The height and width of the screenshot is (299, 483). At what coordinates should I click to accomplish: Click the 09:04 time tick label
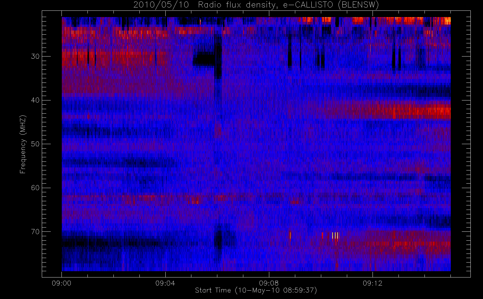[165, 283]
